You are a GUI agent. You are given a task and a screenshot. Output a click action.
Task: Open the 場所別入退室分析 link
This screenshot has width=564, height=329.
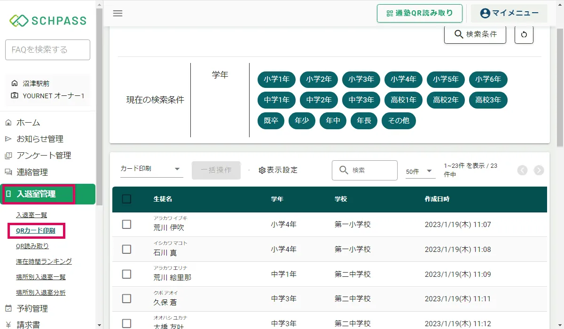coord(41,293)
